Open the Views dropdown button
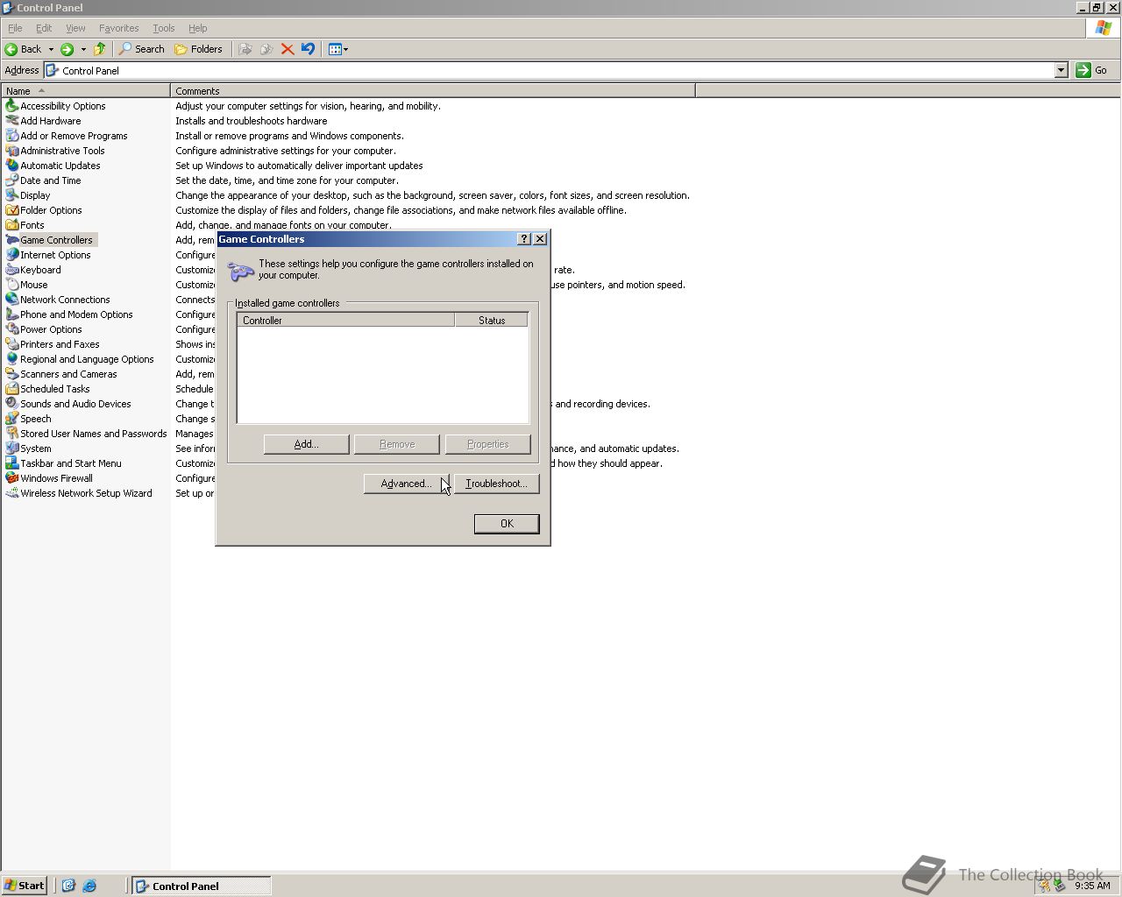Viewport: 1122px width, 897px height. pyautogui.click(x=338, y=49)
